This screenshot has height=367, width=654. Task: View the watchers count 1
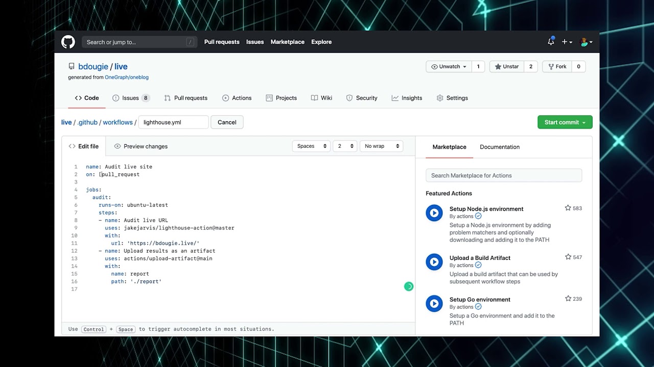(x=478, y=66)
